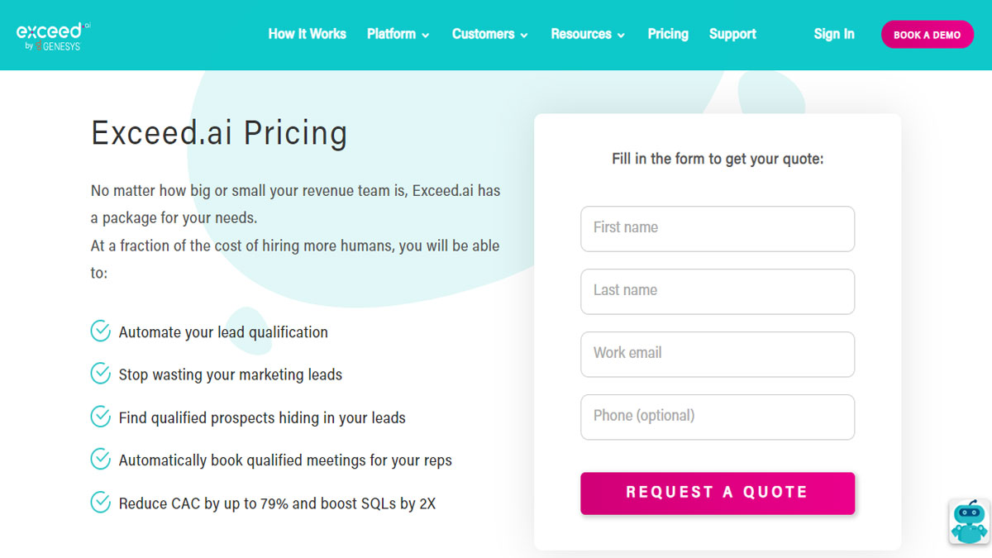Click the 'Book a Demo' button
992x558 pixels.
928,35
